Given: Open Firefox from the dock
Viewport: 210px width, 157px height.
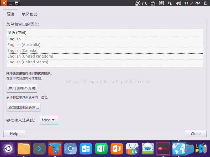Looking at the screenshot, I should (x=55, y=148).
